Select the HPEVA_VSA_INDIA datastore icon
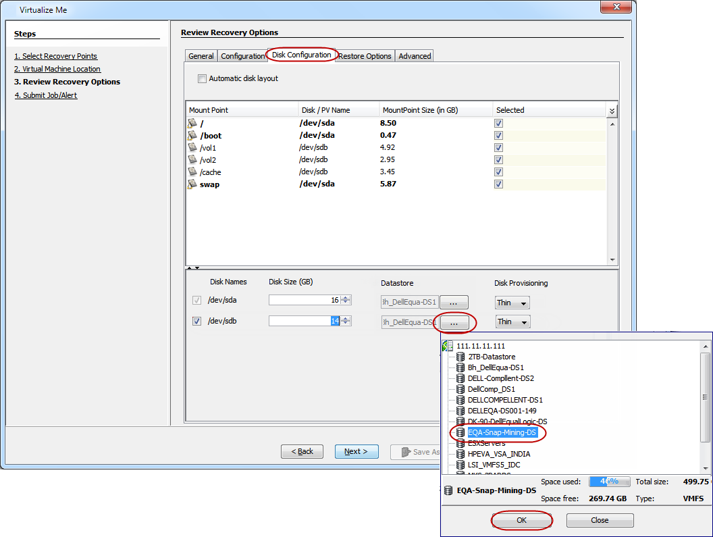Image resolution: width=713 pixels, height=537 pixels. [460, 454]
